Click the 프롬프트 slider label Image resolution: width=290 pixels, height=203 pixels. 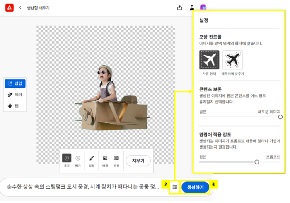pyautogui.click(x=273, y=157)
